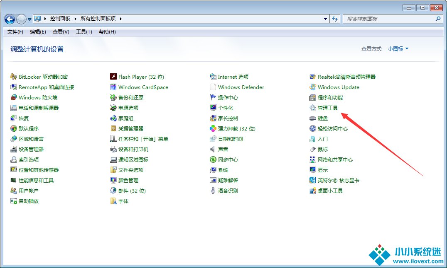
Task: Open the 疑难解答 link
Action: point(228,180)
